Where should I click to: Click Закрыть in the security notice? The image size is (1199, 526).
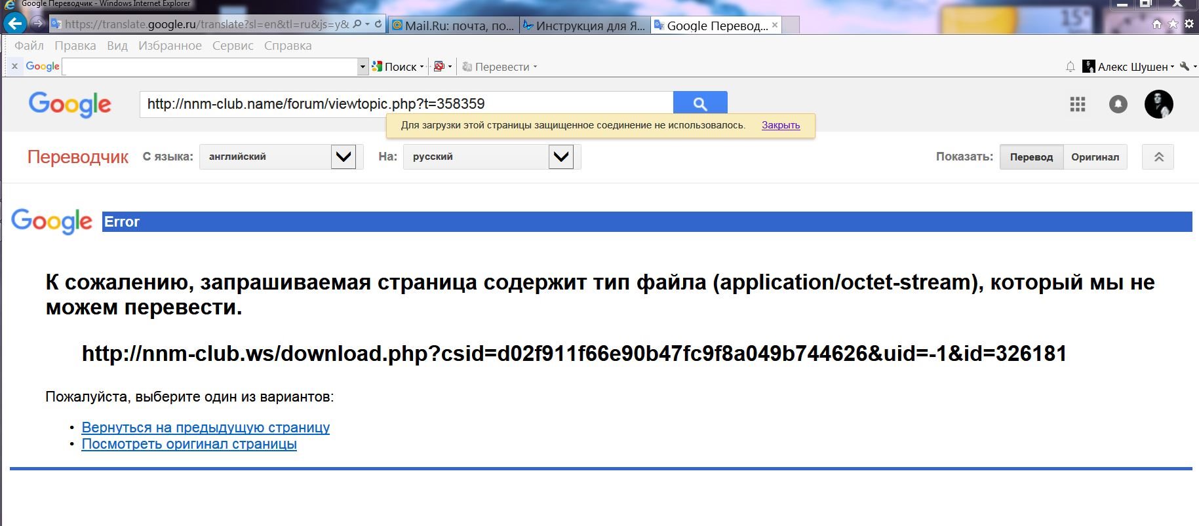781,125
